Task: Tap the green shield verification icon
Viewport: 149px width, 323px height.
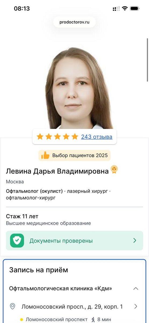Action: 17,241
